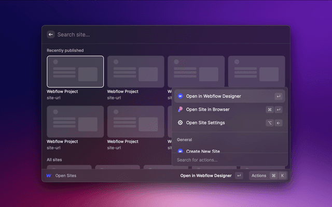Screen dimensions: 332x207
Task: Select the first Webflow Project thumbnail in the second row
Action: [x=75, y=122]
